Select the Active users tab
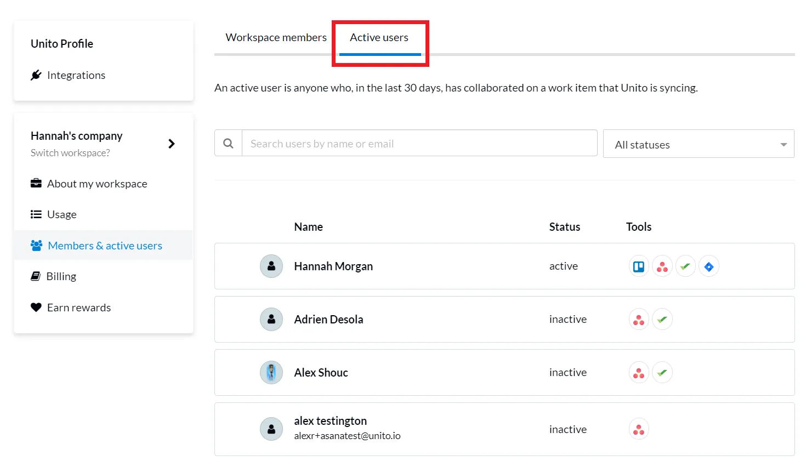806x461 pixels. [379, 37]
